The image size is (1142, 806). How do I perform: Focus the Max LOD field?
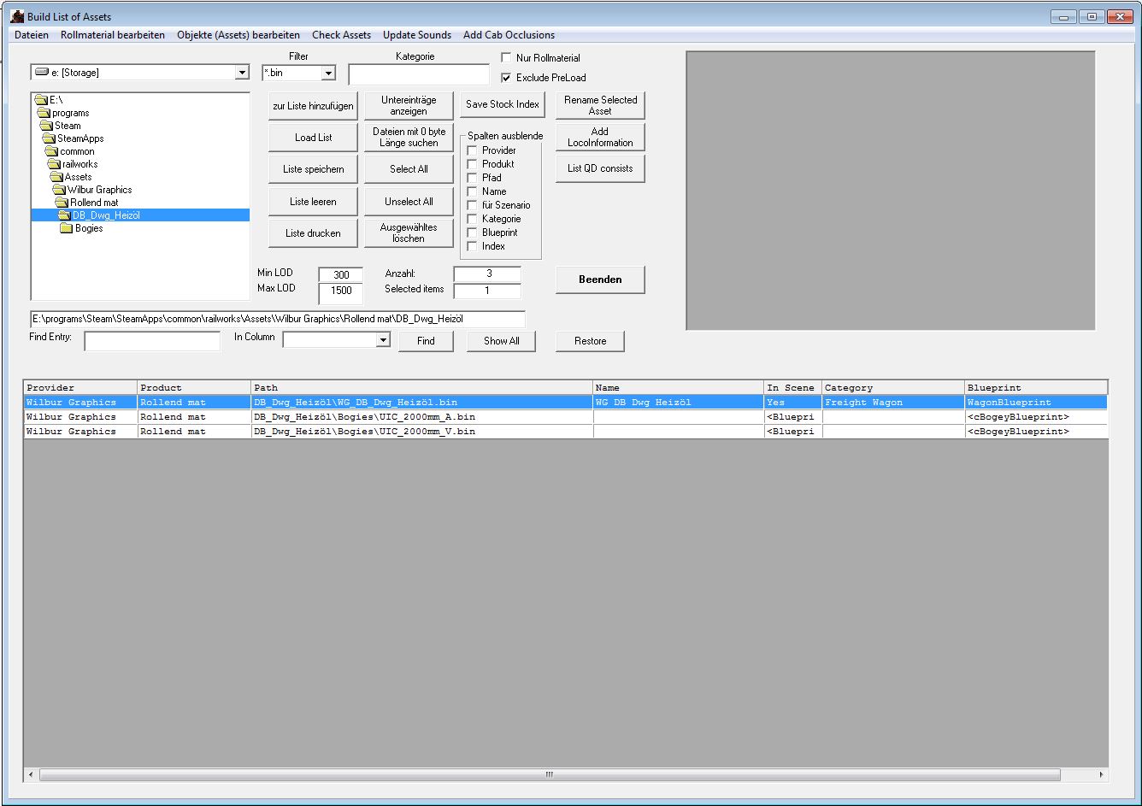[341, 293]
